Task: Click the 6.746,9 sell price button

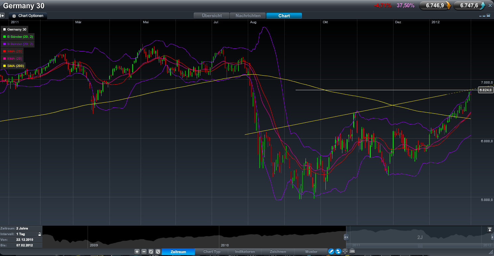Action: click(x=435, y=5)
